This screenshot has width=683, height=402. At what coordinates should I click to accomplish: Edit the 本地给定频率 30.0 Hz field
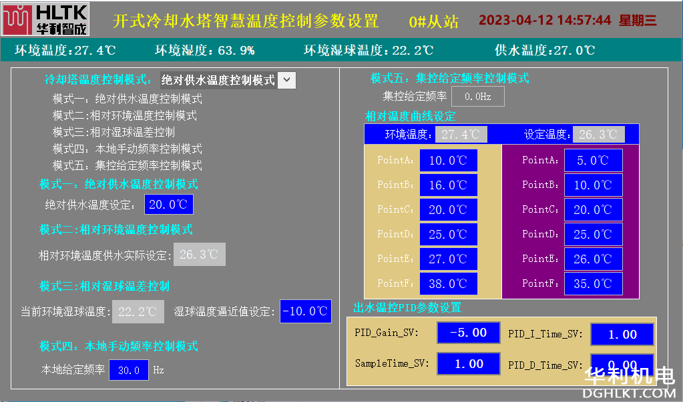tap(129, 370)
